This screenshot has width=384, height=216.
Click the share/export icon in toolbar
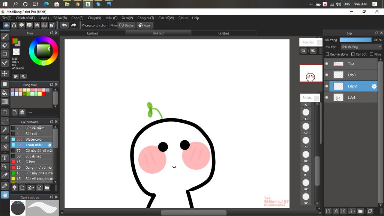[x=14, y=25]
